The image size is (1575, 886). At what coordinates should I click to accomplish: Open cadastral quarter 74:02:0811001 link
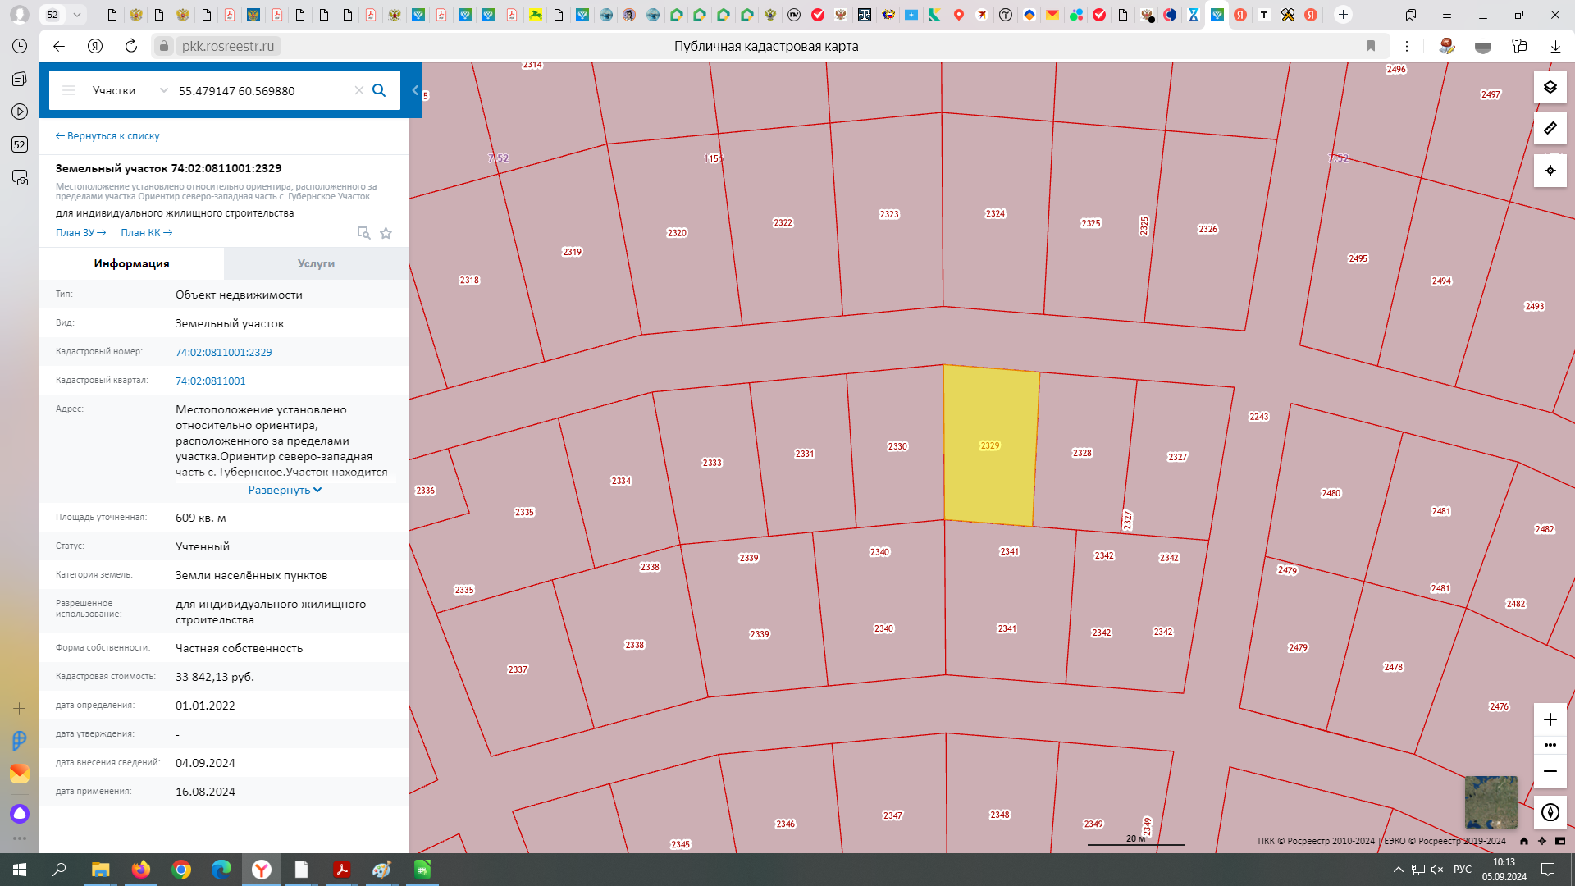pos(210,381)
